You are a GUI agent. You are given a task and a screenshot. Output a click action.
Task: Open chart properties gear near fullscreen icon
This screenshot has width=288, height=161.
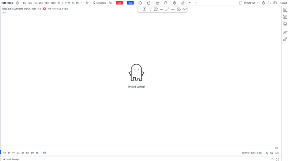263,3
